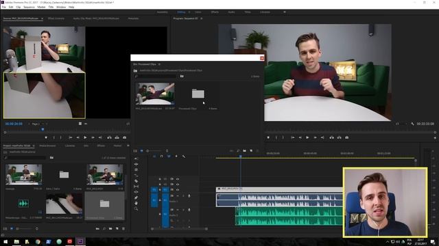Switch Project panel to list view
Viewport: 439px width, 246px height.
5,228
